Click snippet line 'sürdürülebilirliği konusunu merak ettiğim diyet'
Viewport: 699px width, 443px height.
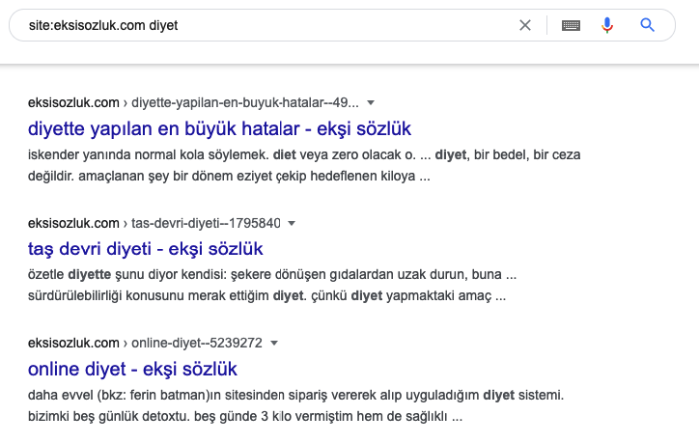point(167,296)
